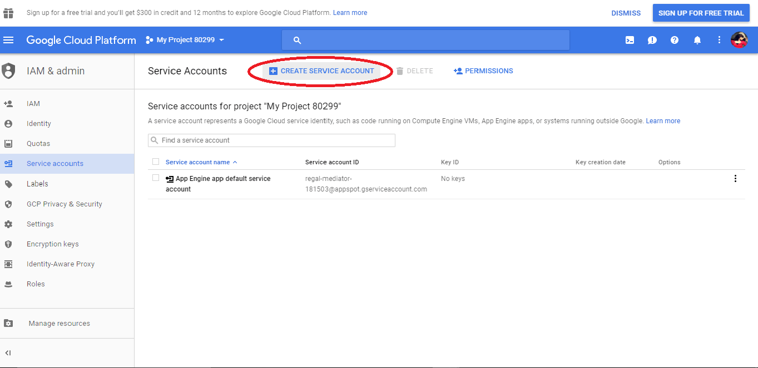Image resolution: width=758 pixels, height=368 pixels.
Task: Click the Roles hat icon
Action: 8,284
